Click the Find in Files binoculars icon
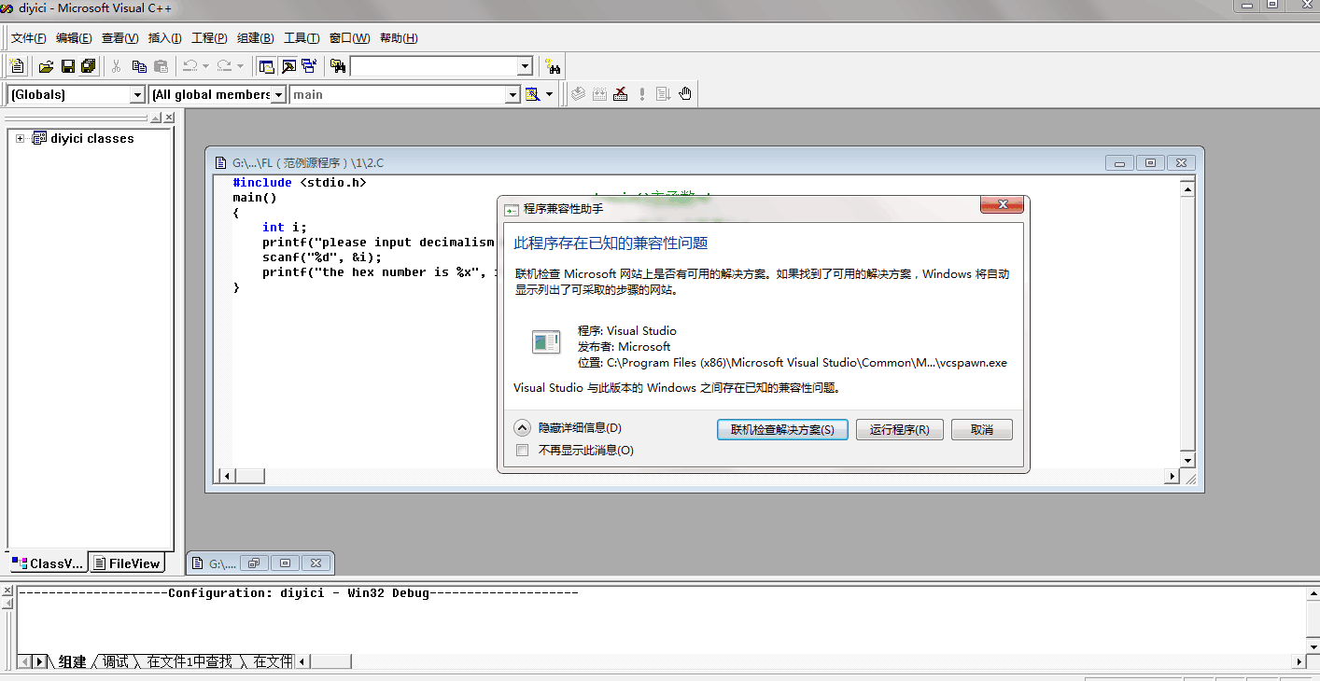 point(338,66)
